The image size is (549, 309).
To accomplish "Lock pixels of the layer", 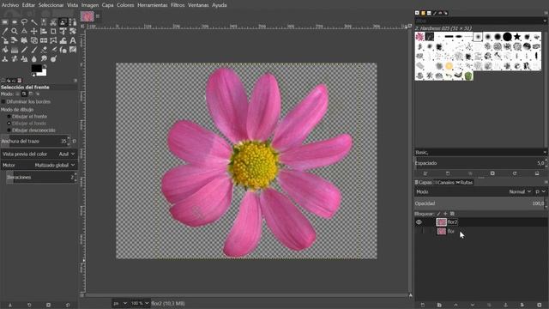I will pos(438,214).
